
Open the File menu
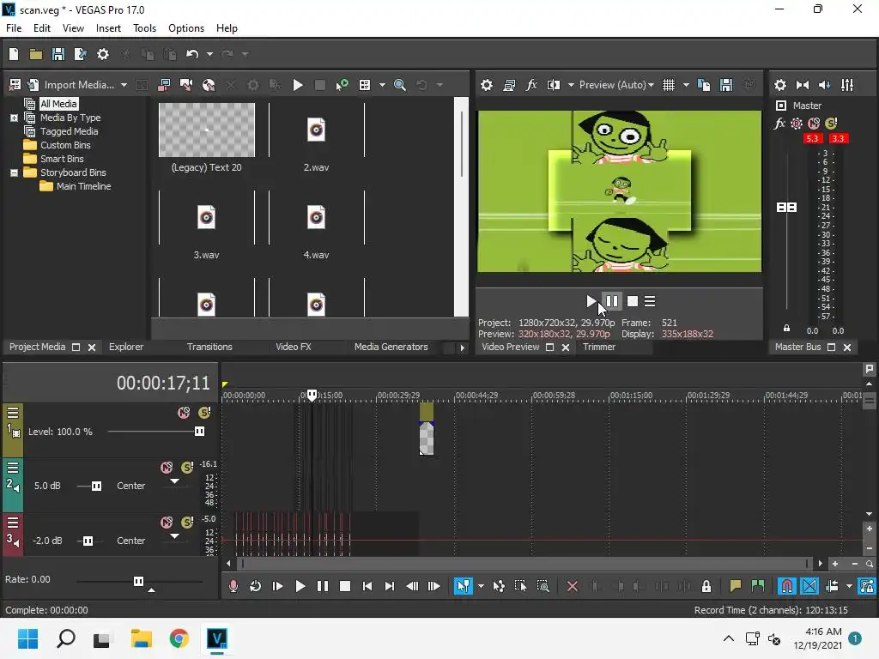pyautogui.click(x=14, y=28)
